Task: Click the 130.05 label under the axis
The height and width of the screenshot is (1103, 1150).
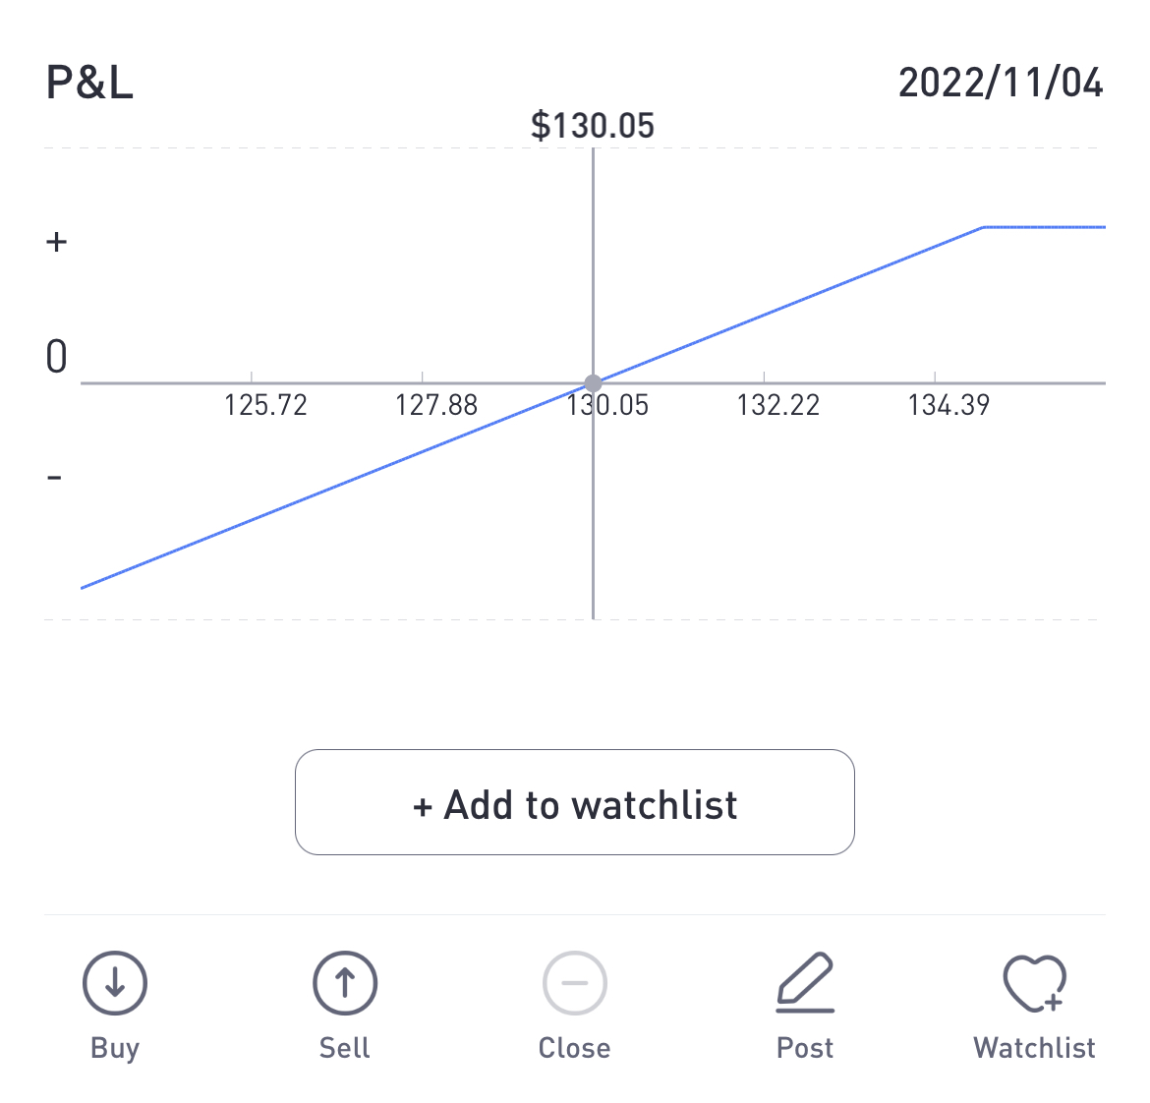Action: (x=607, y=405)
